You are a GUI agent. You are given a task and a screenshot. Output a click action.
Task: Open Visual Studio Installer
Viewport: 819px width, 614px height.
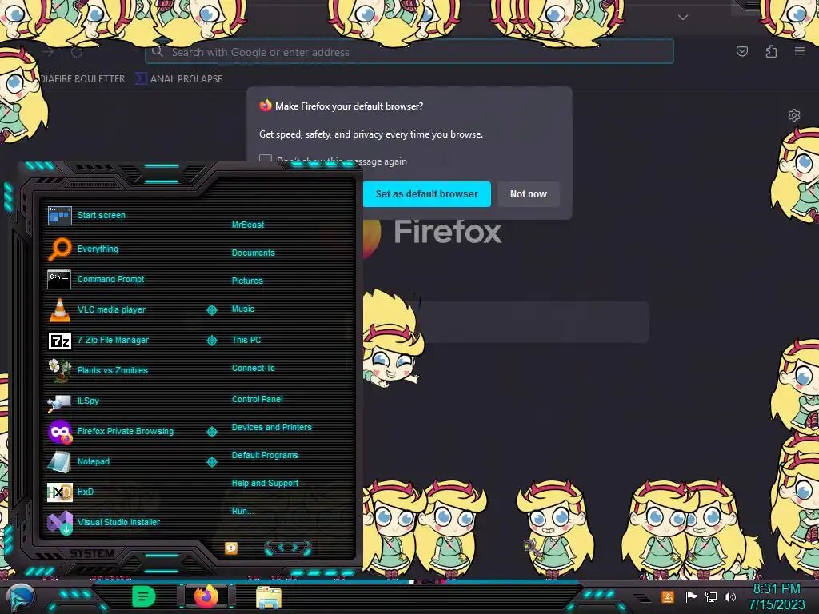[103, 522]
